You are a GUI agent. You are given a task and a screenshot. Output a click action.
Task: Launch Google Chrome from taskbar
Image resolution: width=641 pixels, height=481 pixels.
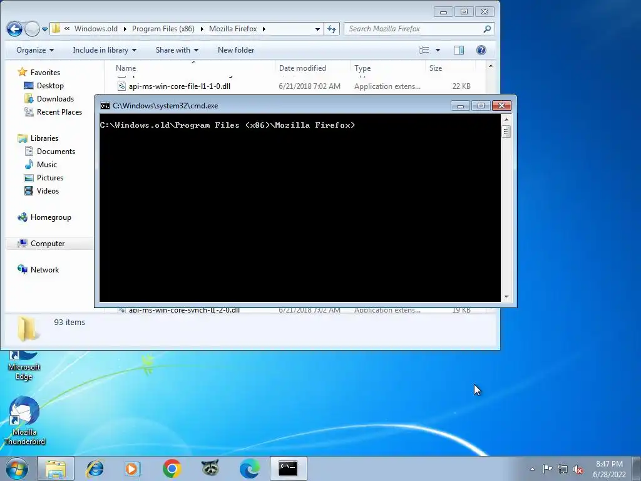pyautogui.click(x=172, y=468)
